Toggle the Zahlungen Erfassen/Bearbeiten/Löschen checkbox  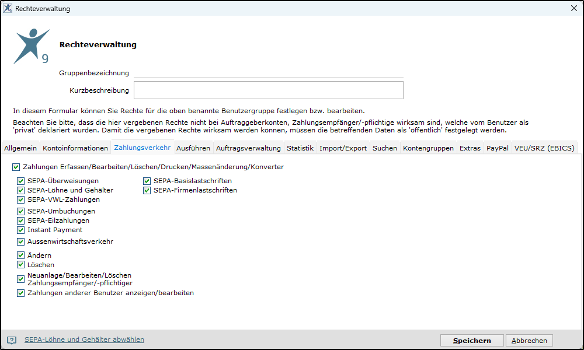tap(16, 167)
